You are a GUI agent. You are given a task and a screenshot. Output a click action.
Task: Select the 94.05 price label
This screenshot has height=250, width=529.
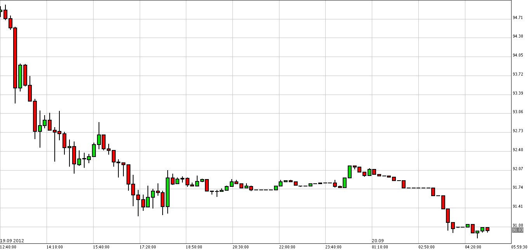coord(518,55)
